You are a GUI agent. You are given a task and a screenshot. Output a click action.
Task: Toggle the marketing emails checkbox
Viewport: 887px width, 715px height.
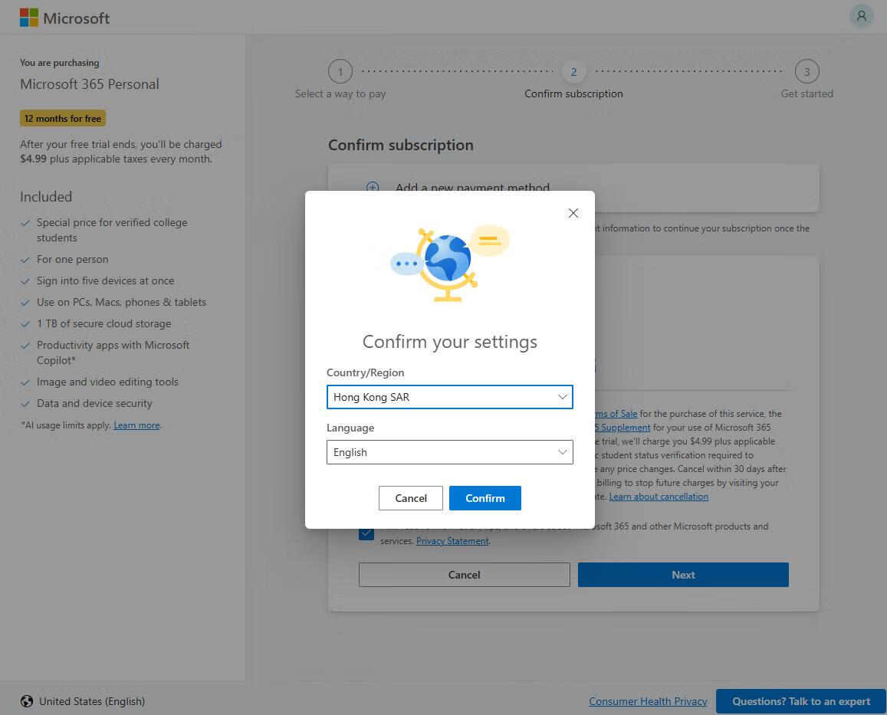tap(366, 533)
